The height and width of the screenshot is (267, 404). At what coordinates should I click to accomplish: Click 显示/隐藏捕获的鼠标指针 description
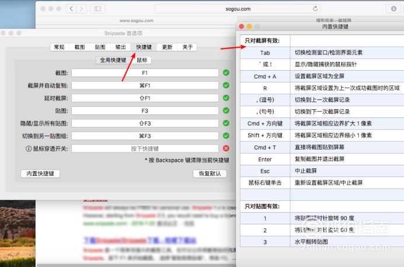[326, 64]
